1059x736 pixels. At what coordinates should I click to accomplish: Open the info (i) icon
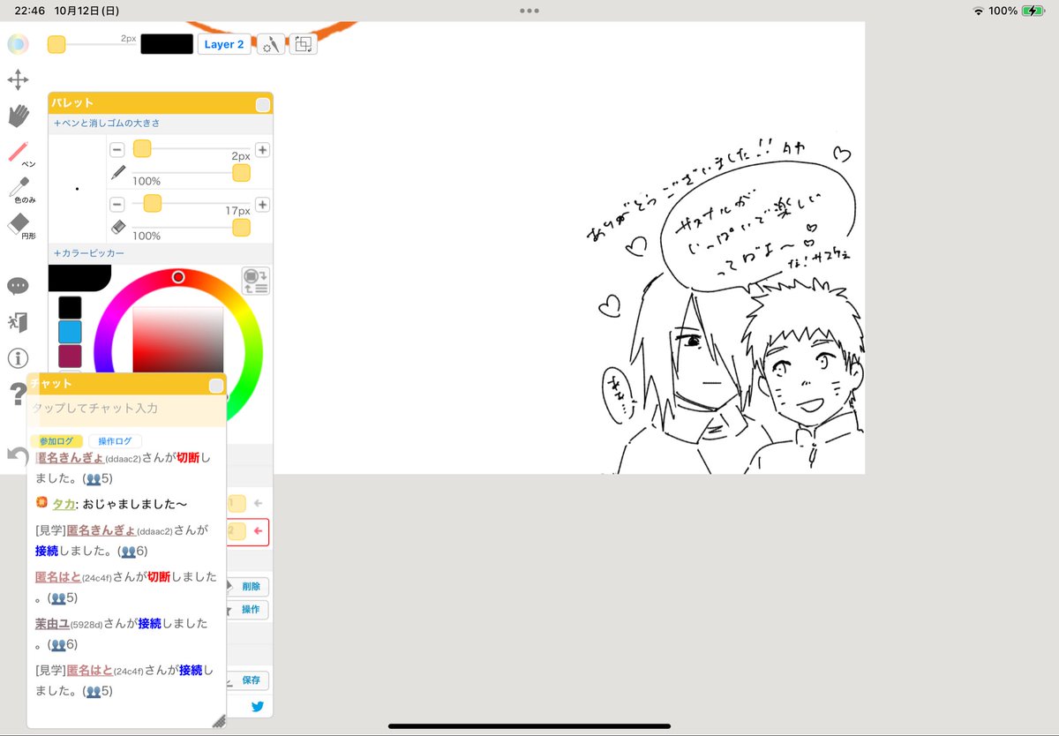[x=18, y=358]
